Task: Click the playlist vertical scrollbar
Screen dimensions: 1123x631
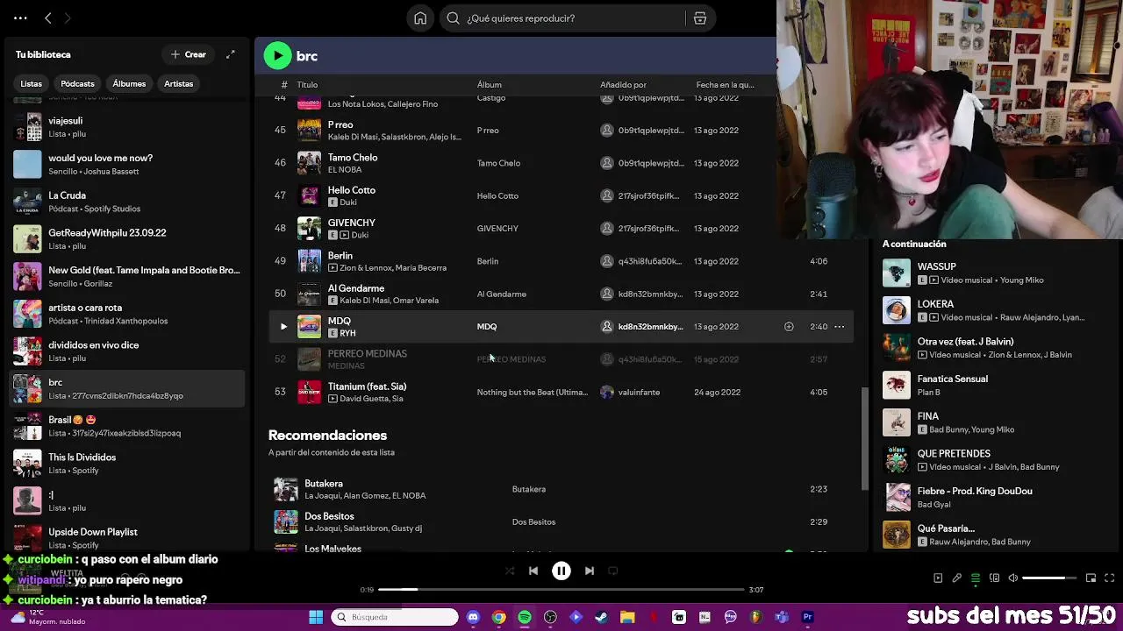Action: [x=865, y=438]
